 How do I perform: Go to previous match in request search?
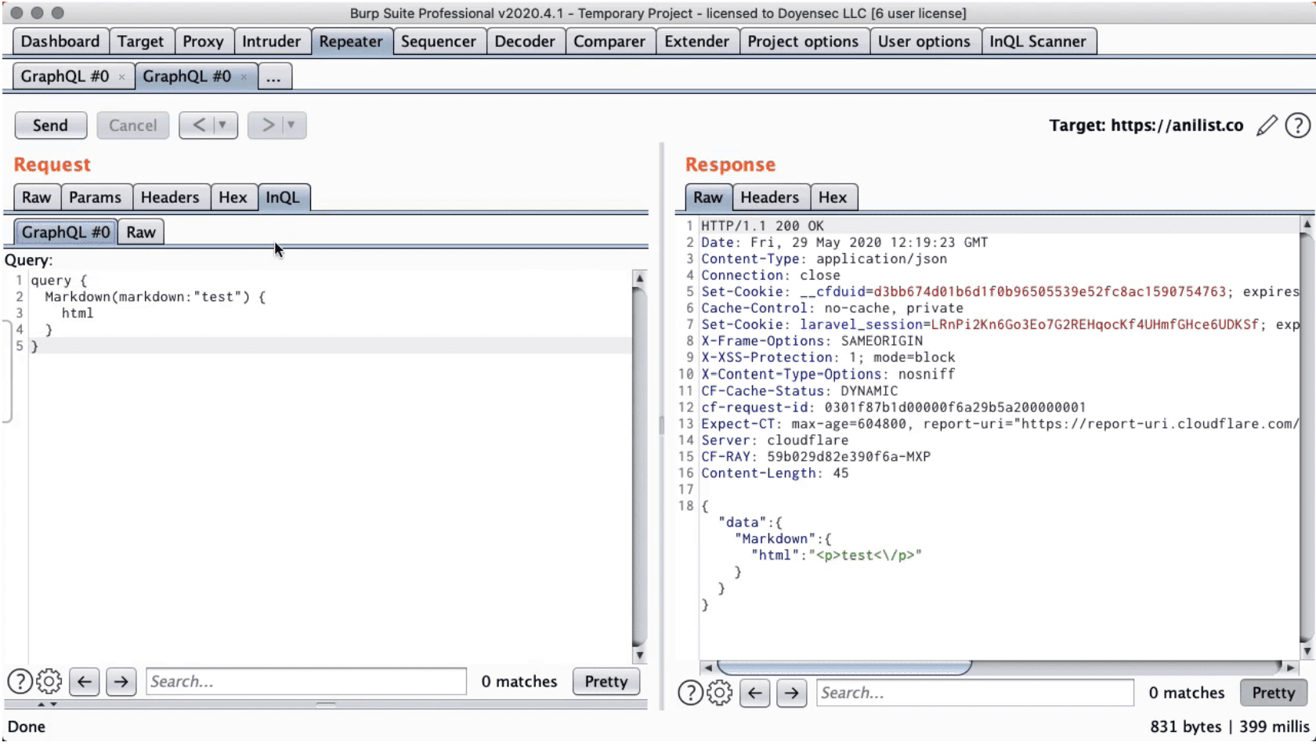tap(85, 682)
